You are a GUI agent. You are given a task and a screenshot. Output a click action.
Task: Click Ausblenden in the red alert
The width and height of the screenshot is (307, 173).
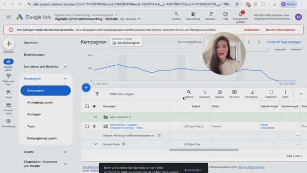coord(252,30)
